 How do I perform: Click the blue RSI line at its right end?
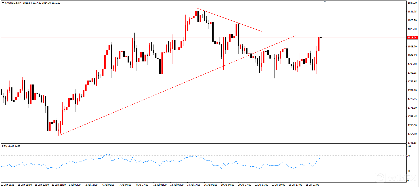coord(320,159)
